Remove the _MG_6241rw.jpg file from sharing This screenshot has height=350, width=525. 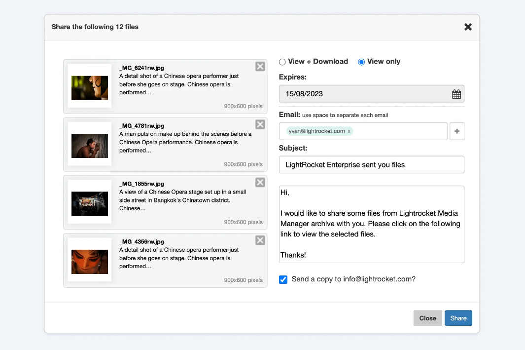click(x=260, y=66)
